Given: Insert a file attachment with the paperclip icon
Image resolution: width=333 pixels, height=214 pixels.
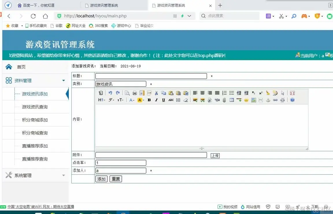Looking at the screenshot, I should [224, 100].
